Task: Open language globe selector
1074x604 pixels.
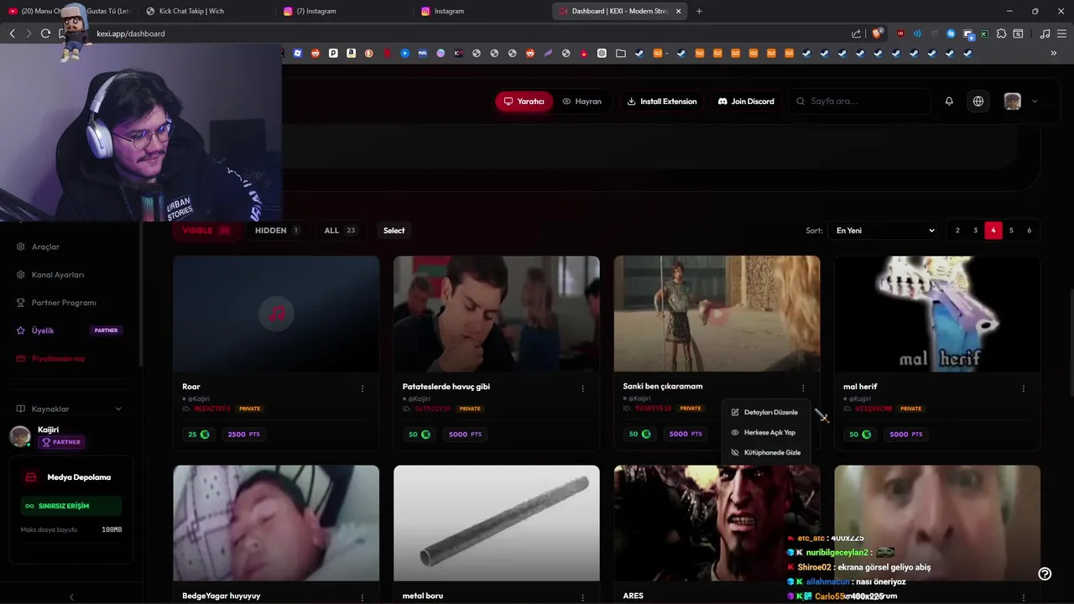Action: tap(978, 102)
